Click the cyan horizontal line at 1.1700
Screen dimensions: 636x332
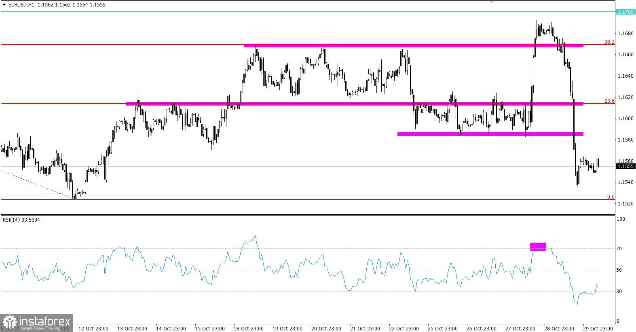tap(308, 11)
